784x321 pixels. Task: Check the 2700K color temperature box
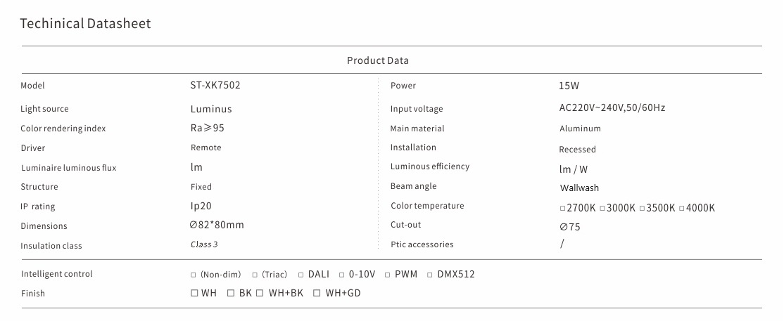coord(562,209)
